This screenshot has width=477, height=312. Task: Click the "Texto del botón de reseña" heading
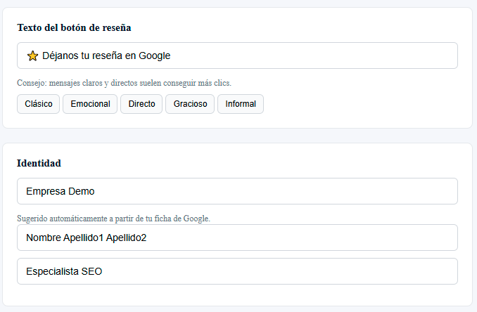pos(74,27)
